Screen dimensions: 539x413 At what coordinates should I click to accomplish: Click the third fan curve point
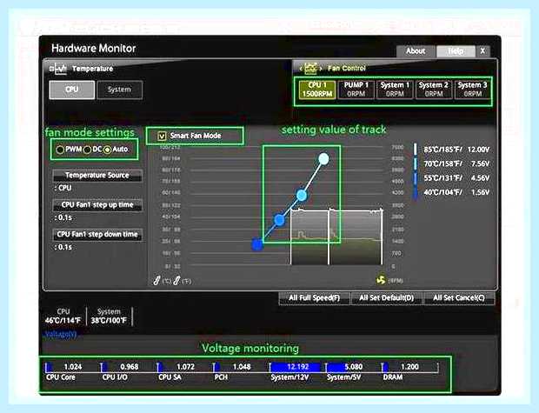click(279, 220)
